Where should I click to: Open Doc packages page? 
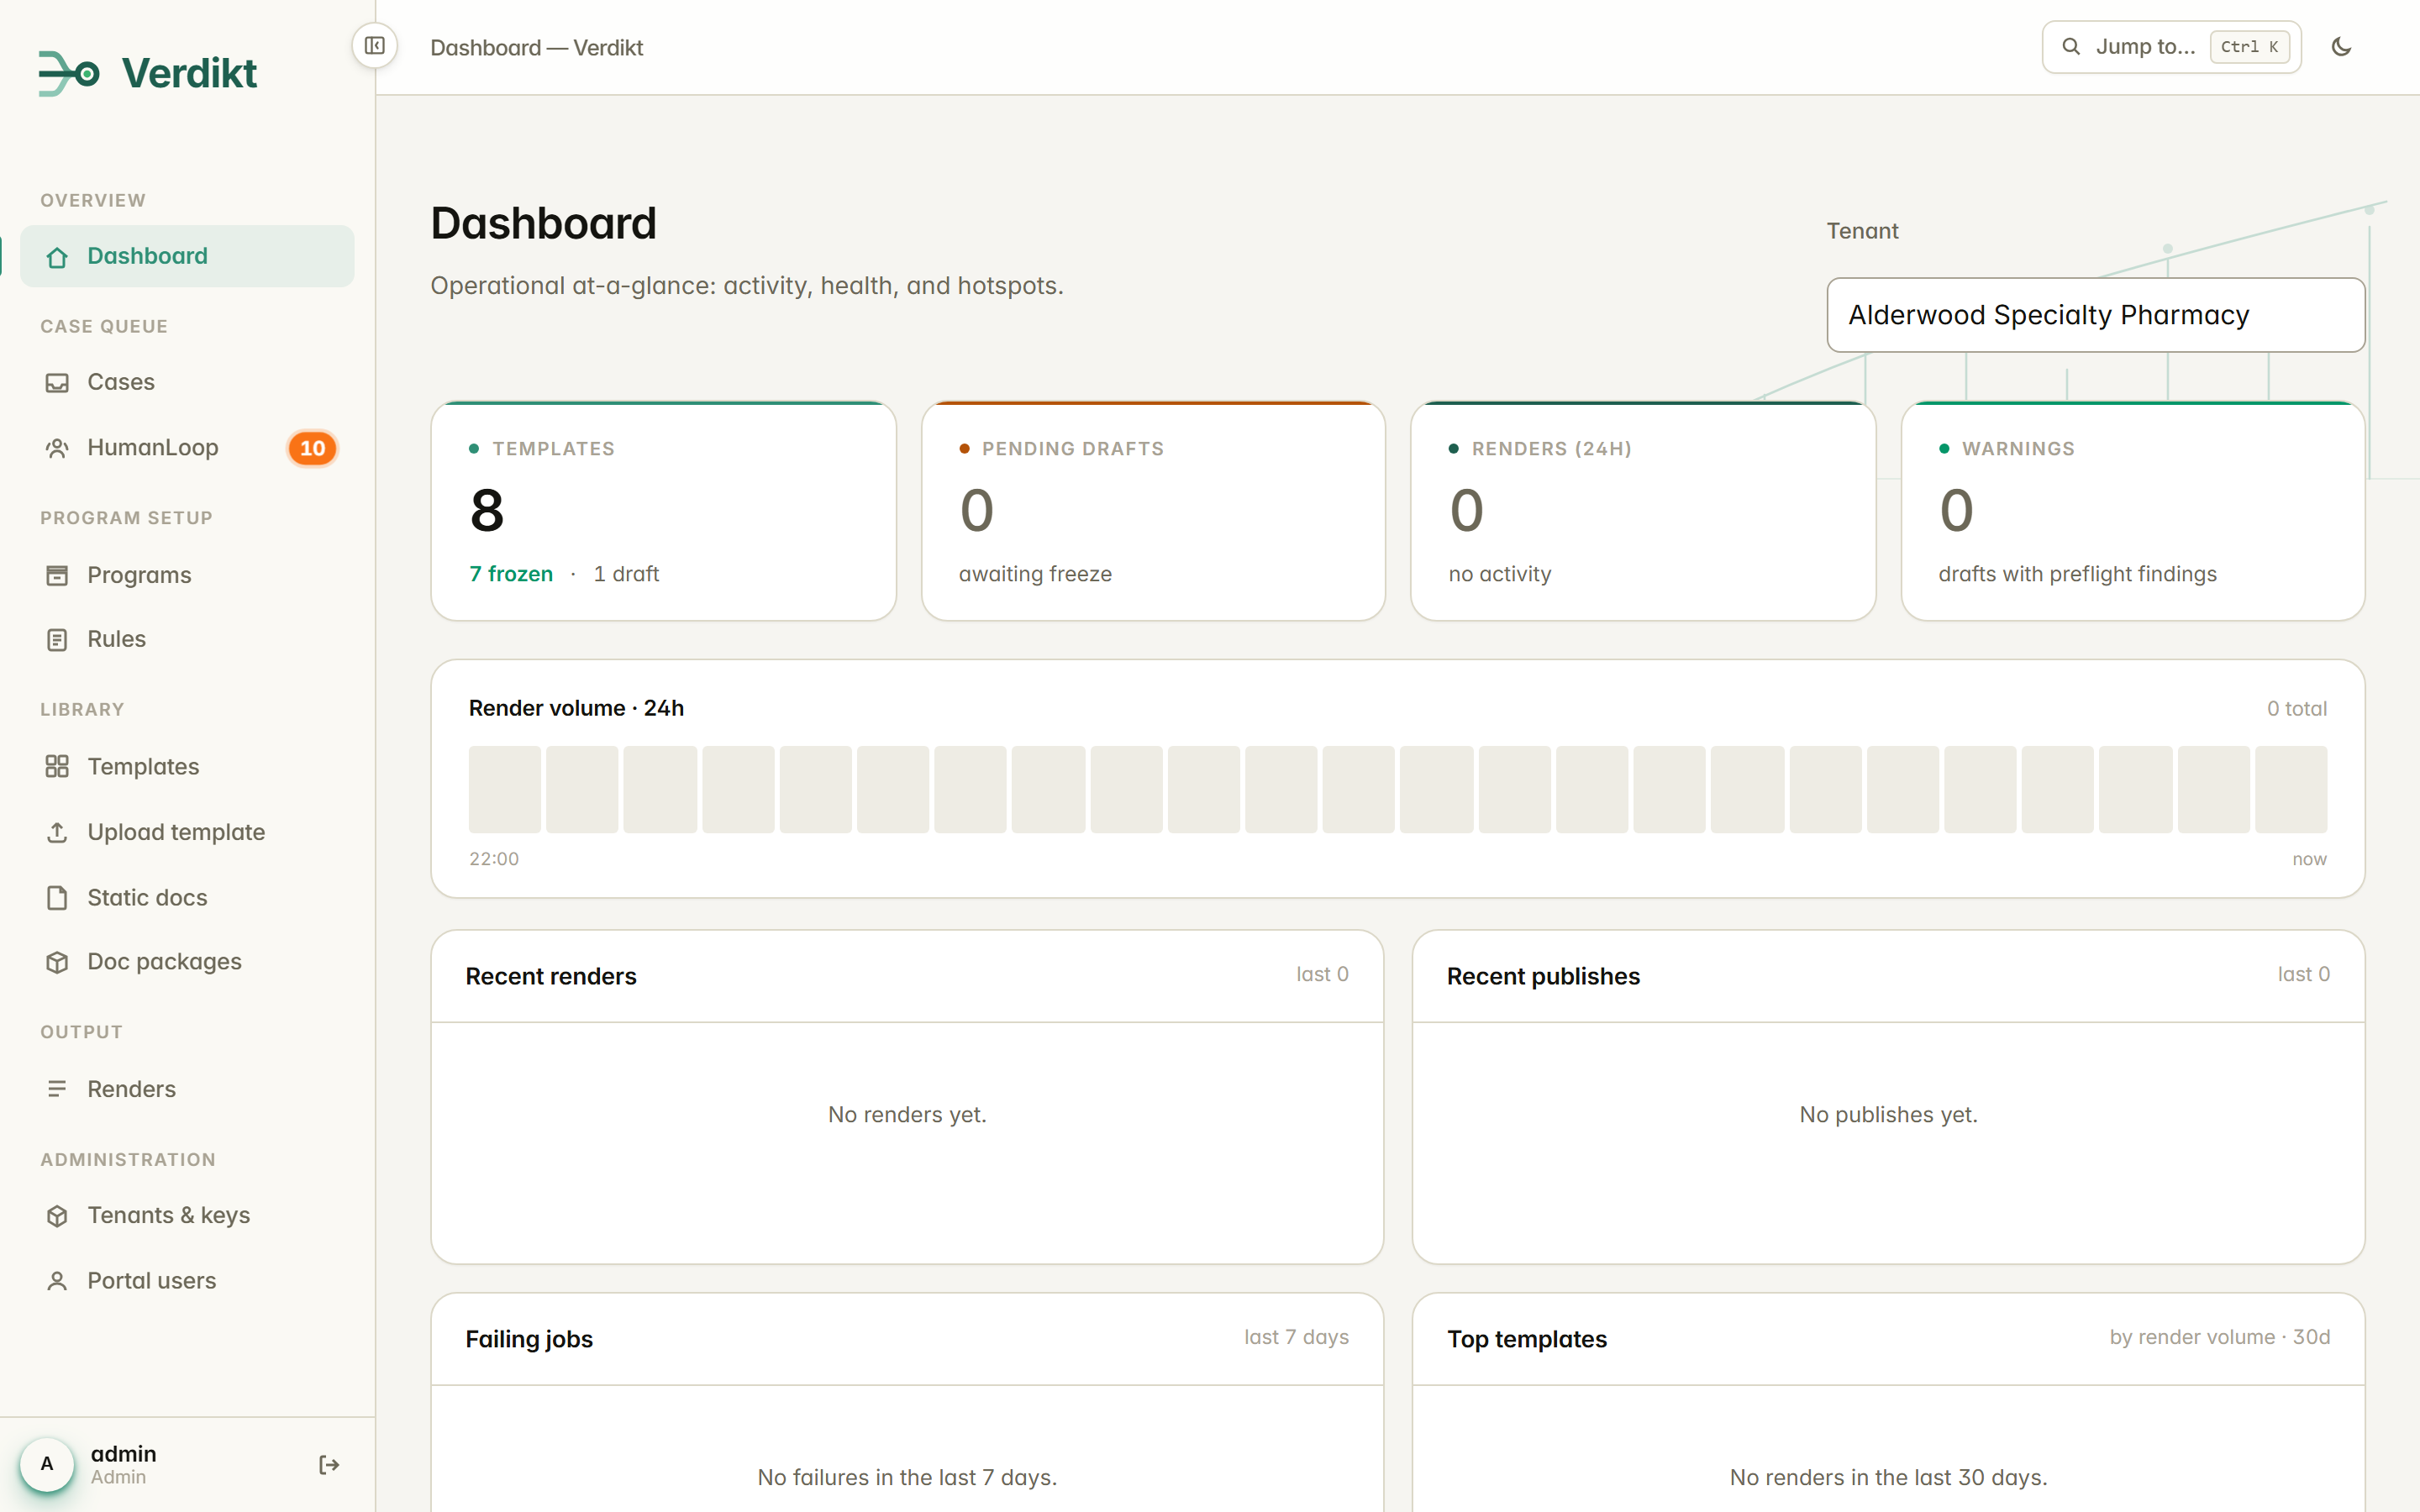(x=187, y=962)
